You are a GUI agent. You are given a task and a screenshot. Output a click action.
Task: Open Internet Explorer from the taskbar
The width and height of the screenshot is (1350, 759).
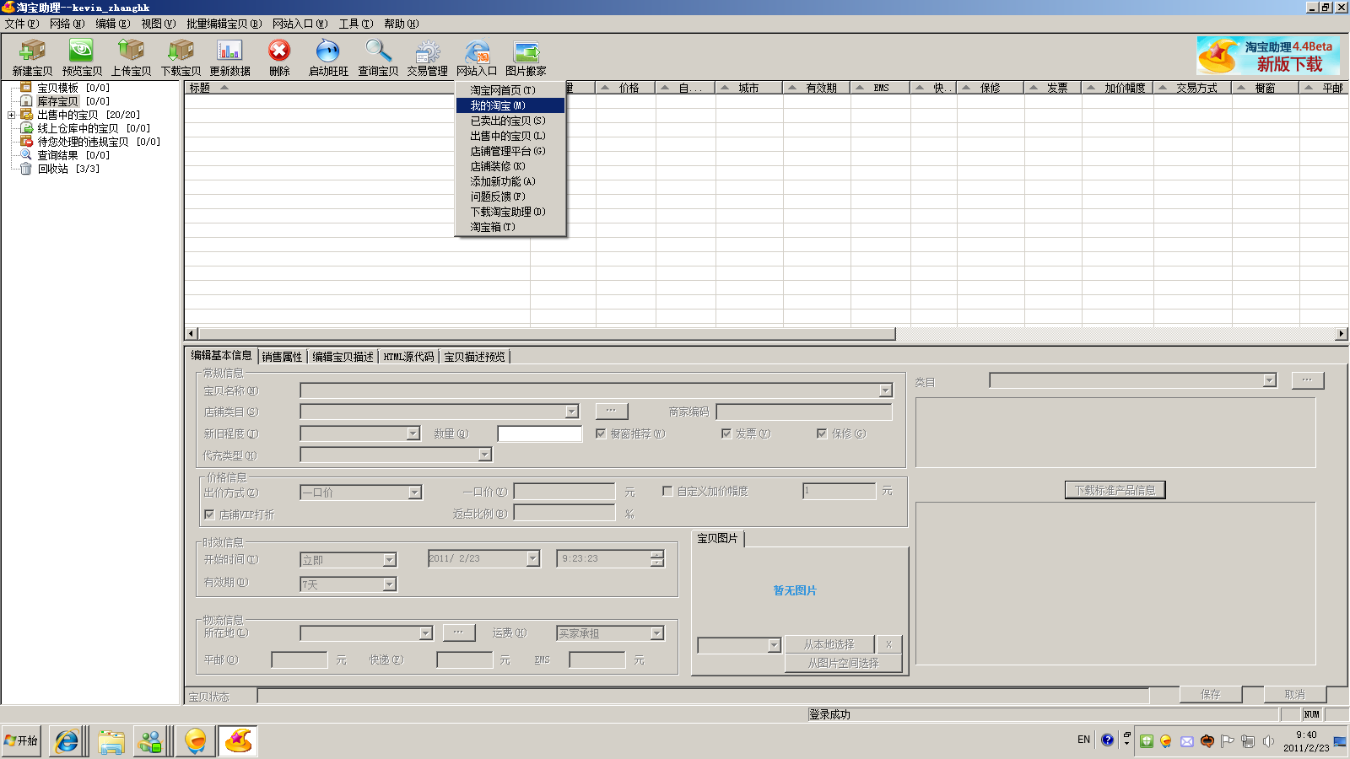(67, 741)
